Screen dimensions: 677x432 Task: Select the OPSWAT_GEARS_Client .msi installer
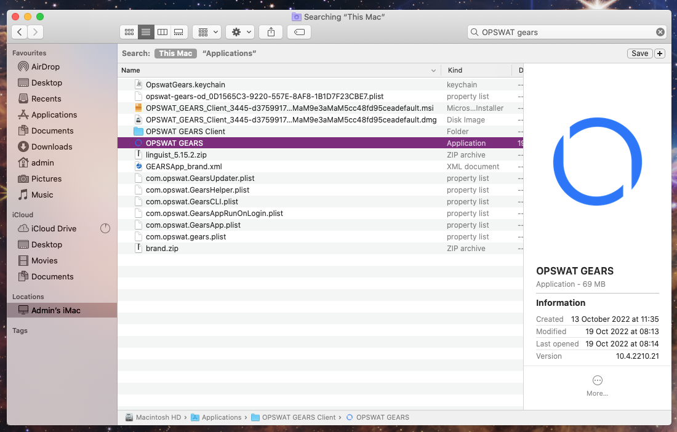(321, 108)
